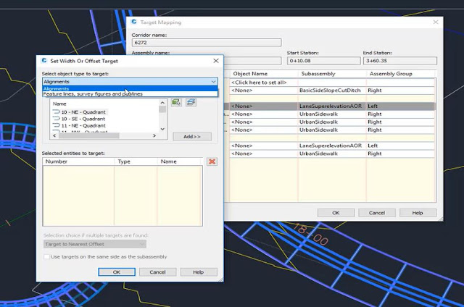Click the Name list horizontal scroll-right arrow
Image resolution: width=464 pixels, height=307 pixels.
pyautogui.click(x=154, y=135)
